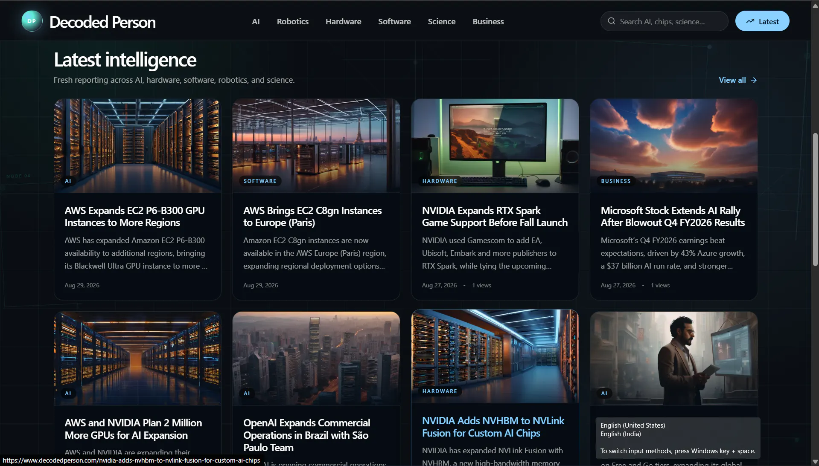Open the Microsoft sunset sky thumbnail
819x466 pixels.
(x=673, y=146)
